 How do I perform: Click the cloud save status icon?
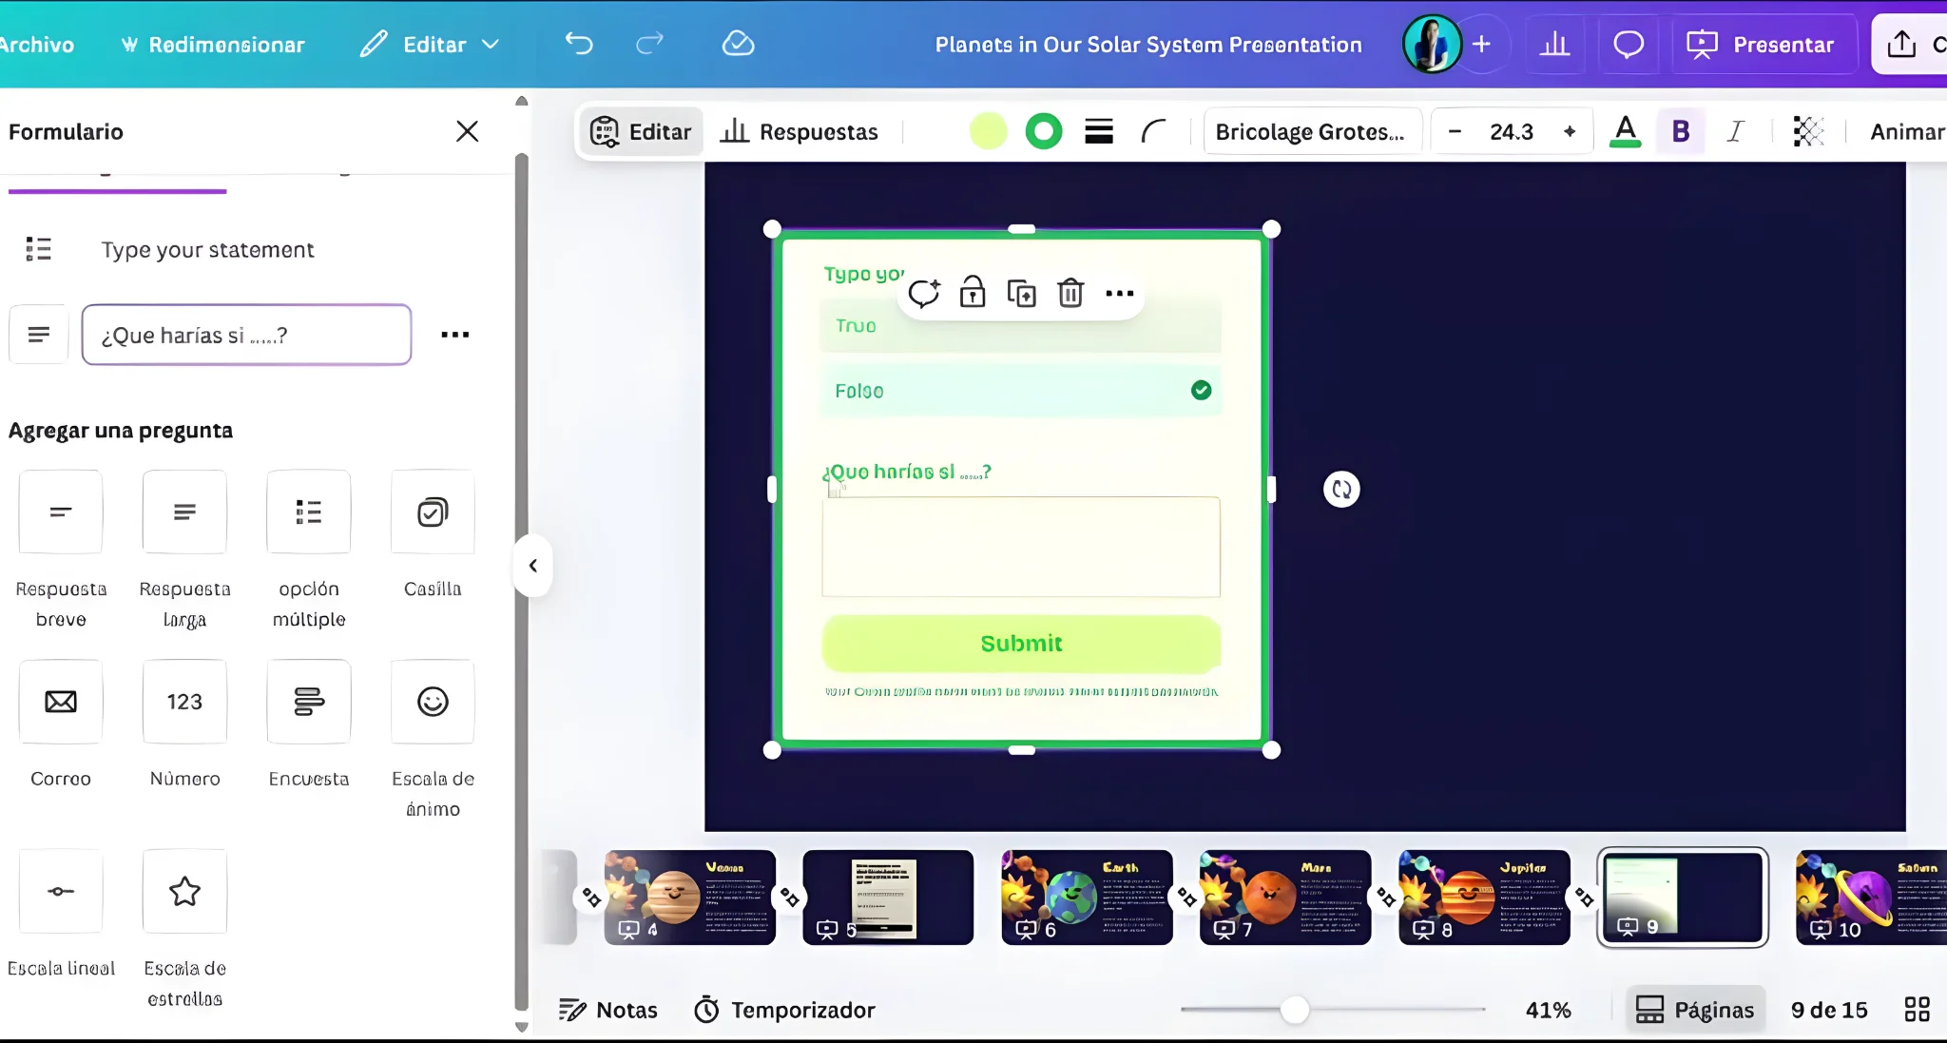point(738,44)
